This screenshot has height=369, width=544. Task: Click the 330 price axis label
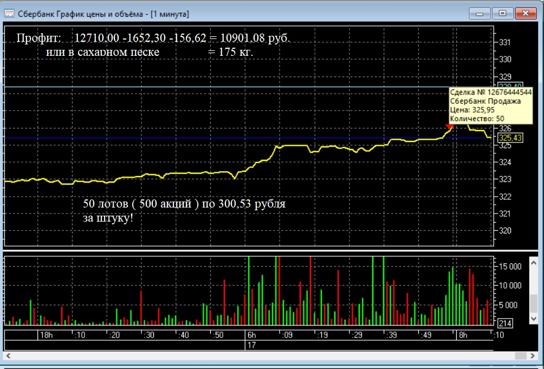(505, 60)
